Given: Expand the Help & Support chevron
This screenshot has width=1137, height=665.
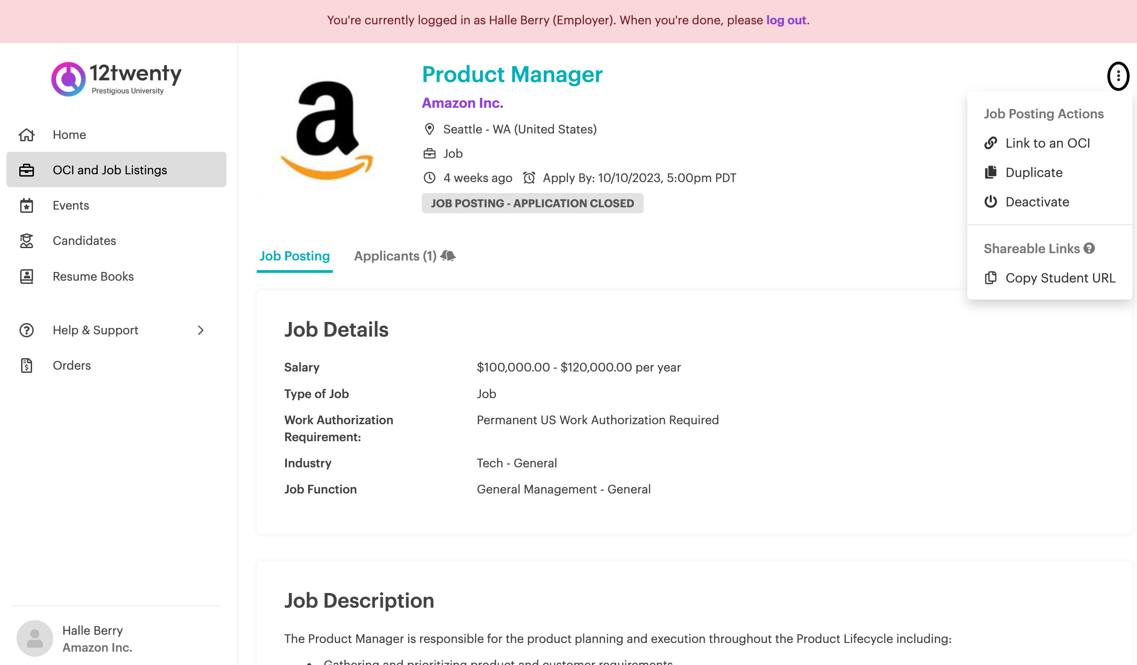Looking at the screenshot, I should (x=200, y=330).
